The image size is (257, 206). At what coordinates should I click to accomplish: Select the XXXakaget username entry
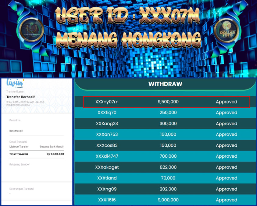(x=107, y=167)
